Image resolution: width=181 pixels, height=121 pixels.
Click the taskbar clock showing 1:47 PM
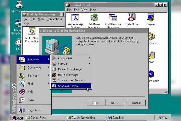pos(162,118)
